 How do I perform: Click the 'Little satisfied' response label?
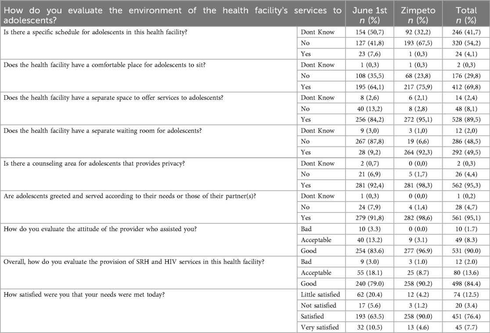pyautogui.click(x=321, y=295)
